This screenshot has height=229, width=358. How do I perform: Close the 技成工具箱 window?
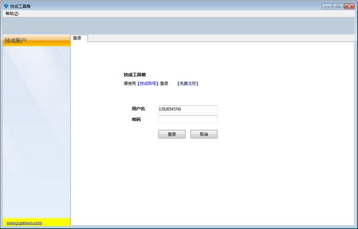pos(349,7)
